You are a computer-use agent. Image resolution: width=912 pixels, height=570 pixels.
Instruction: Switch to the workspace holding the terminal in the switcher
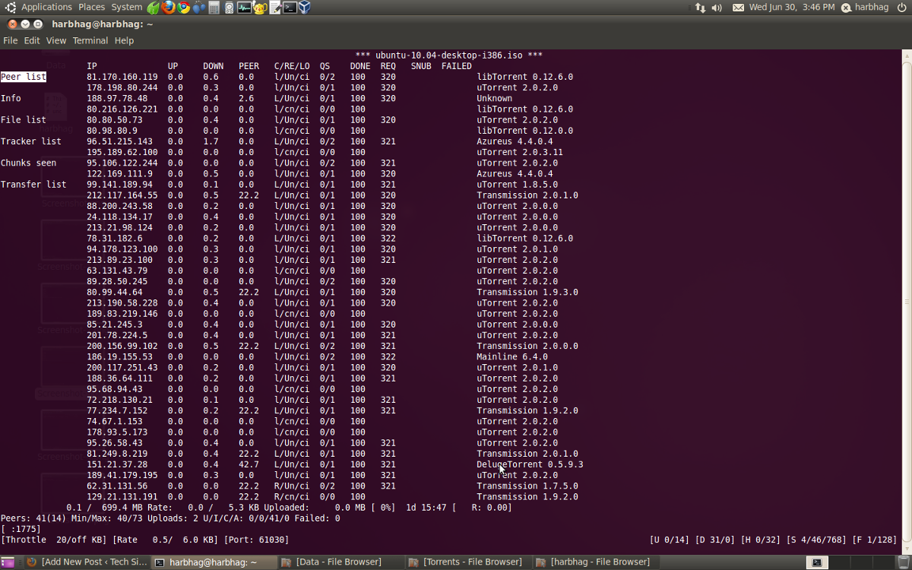pyautogui.click(x=817, y=562)
